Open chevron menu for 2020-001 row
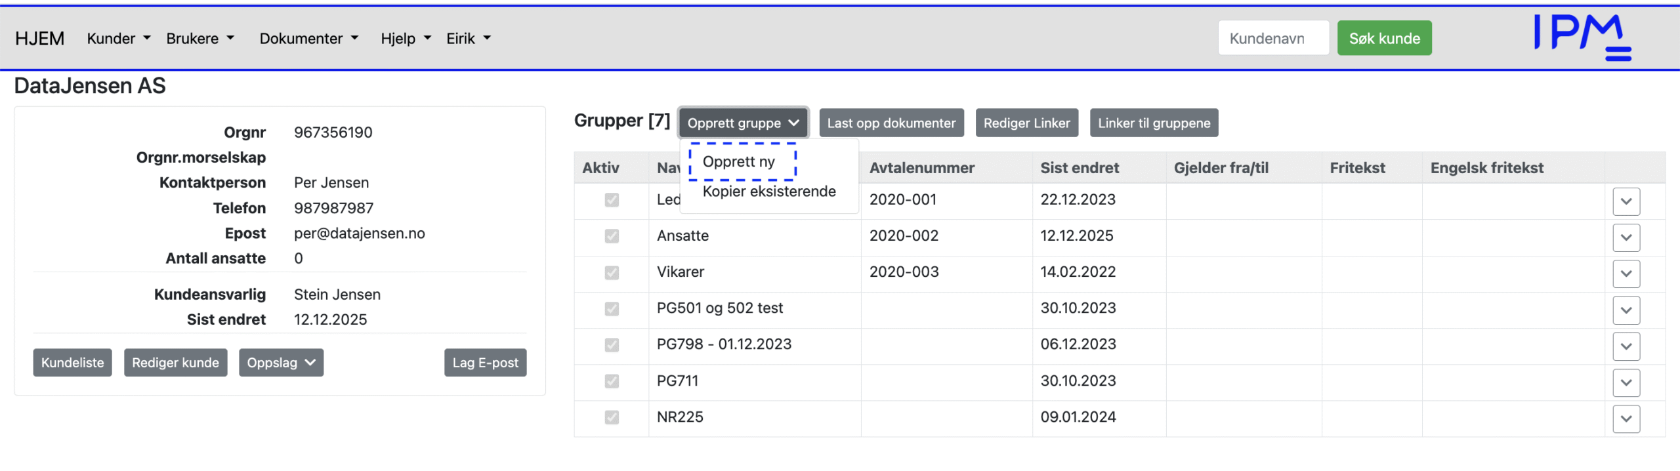The width and height of the screenshot is (1680, 471). click(x=1626, y=201)
